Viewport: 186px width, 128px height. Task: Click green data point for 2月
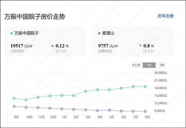point(74,95)
